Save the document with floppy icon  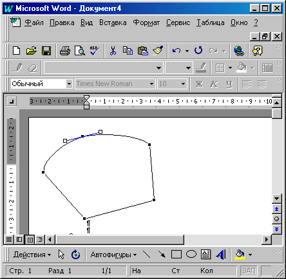click(46, 51)
